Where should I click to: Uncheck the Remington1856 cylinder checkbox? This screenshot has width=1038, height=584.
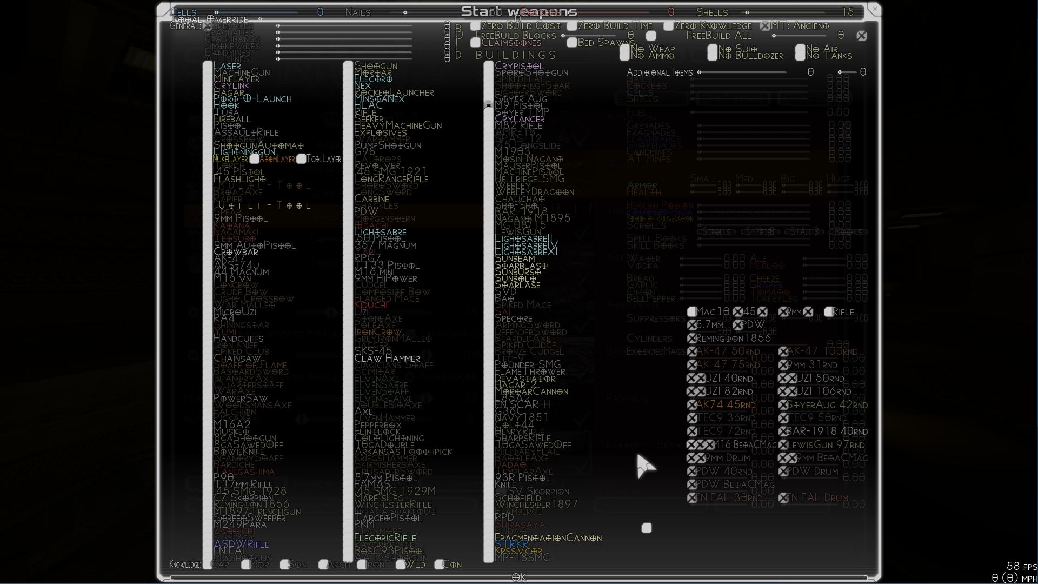(x=692, y=339)
